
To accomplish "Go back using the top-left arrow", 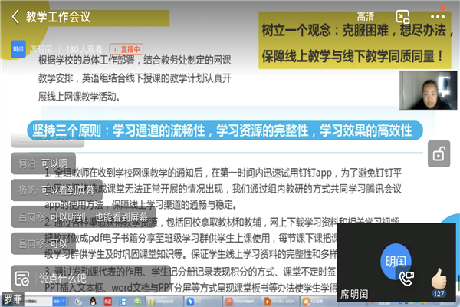I will (x=15, y=16).
